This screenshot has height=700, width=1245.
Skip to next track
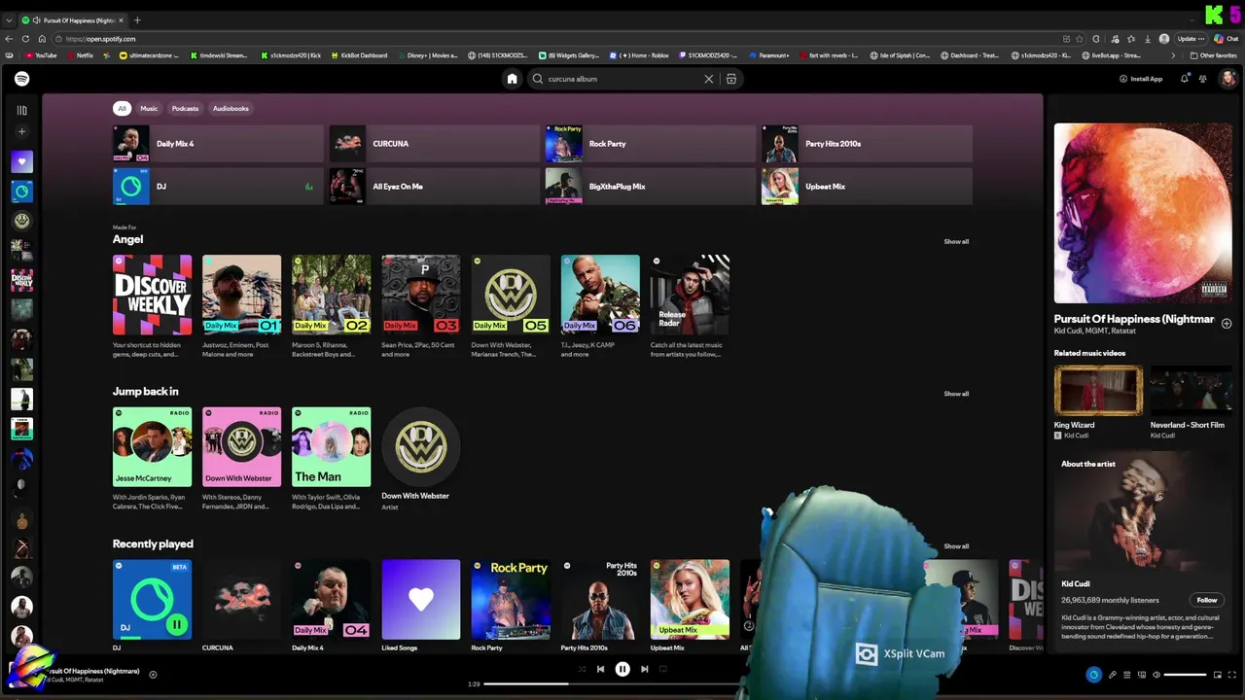644,669
